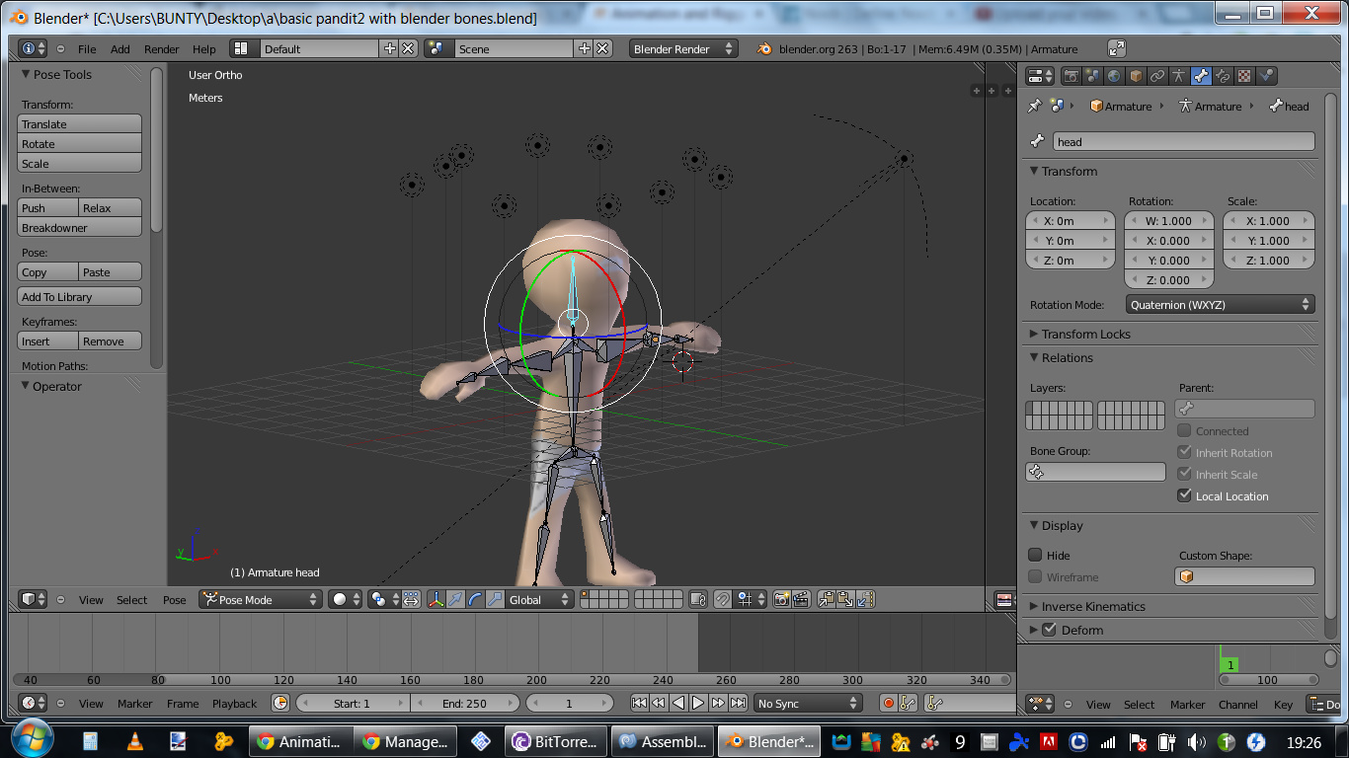The width and height of the screenshot is (1349, 758).
Task: Toggle the Inherit Scale checkbox
Action: [1185, 474]
